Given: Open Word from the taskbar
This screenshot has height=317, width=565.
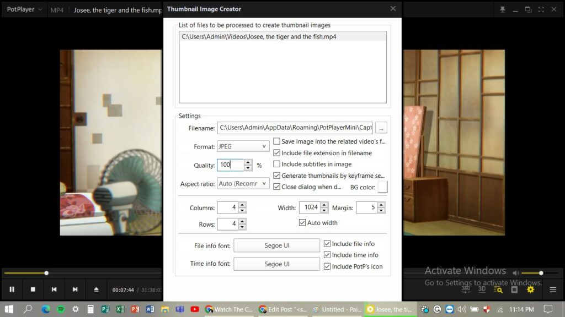Looking at the screenshot, I should [x=150, y=309].
